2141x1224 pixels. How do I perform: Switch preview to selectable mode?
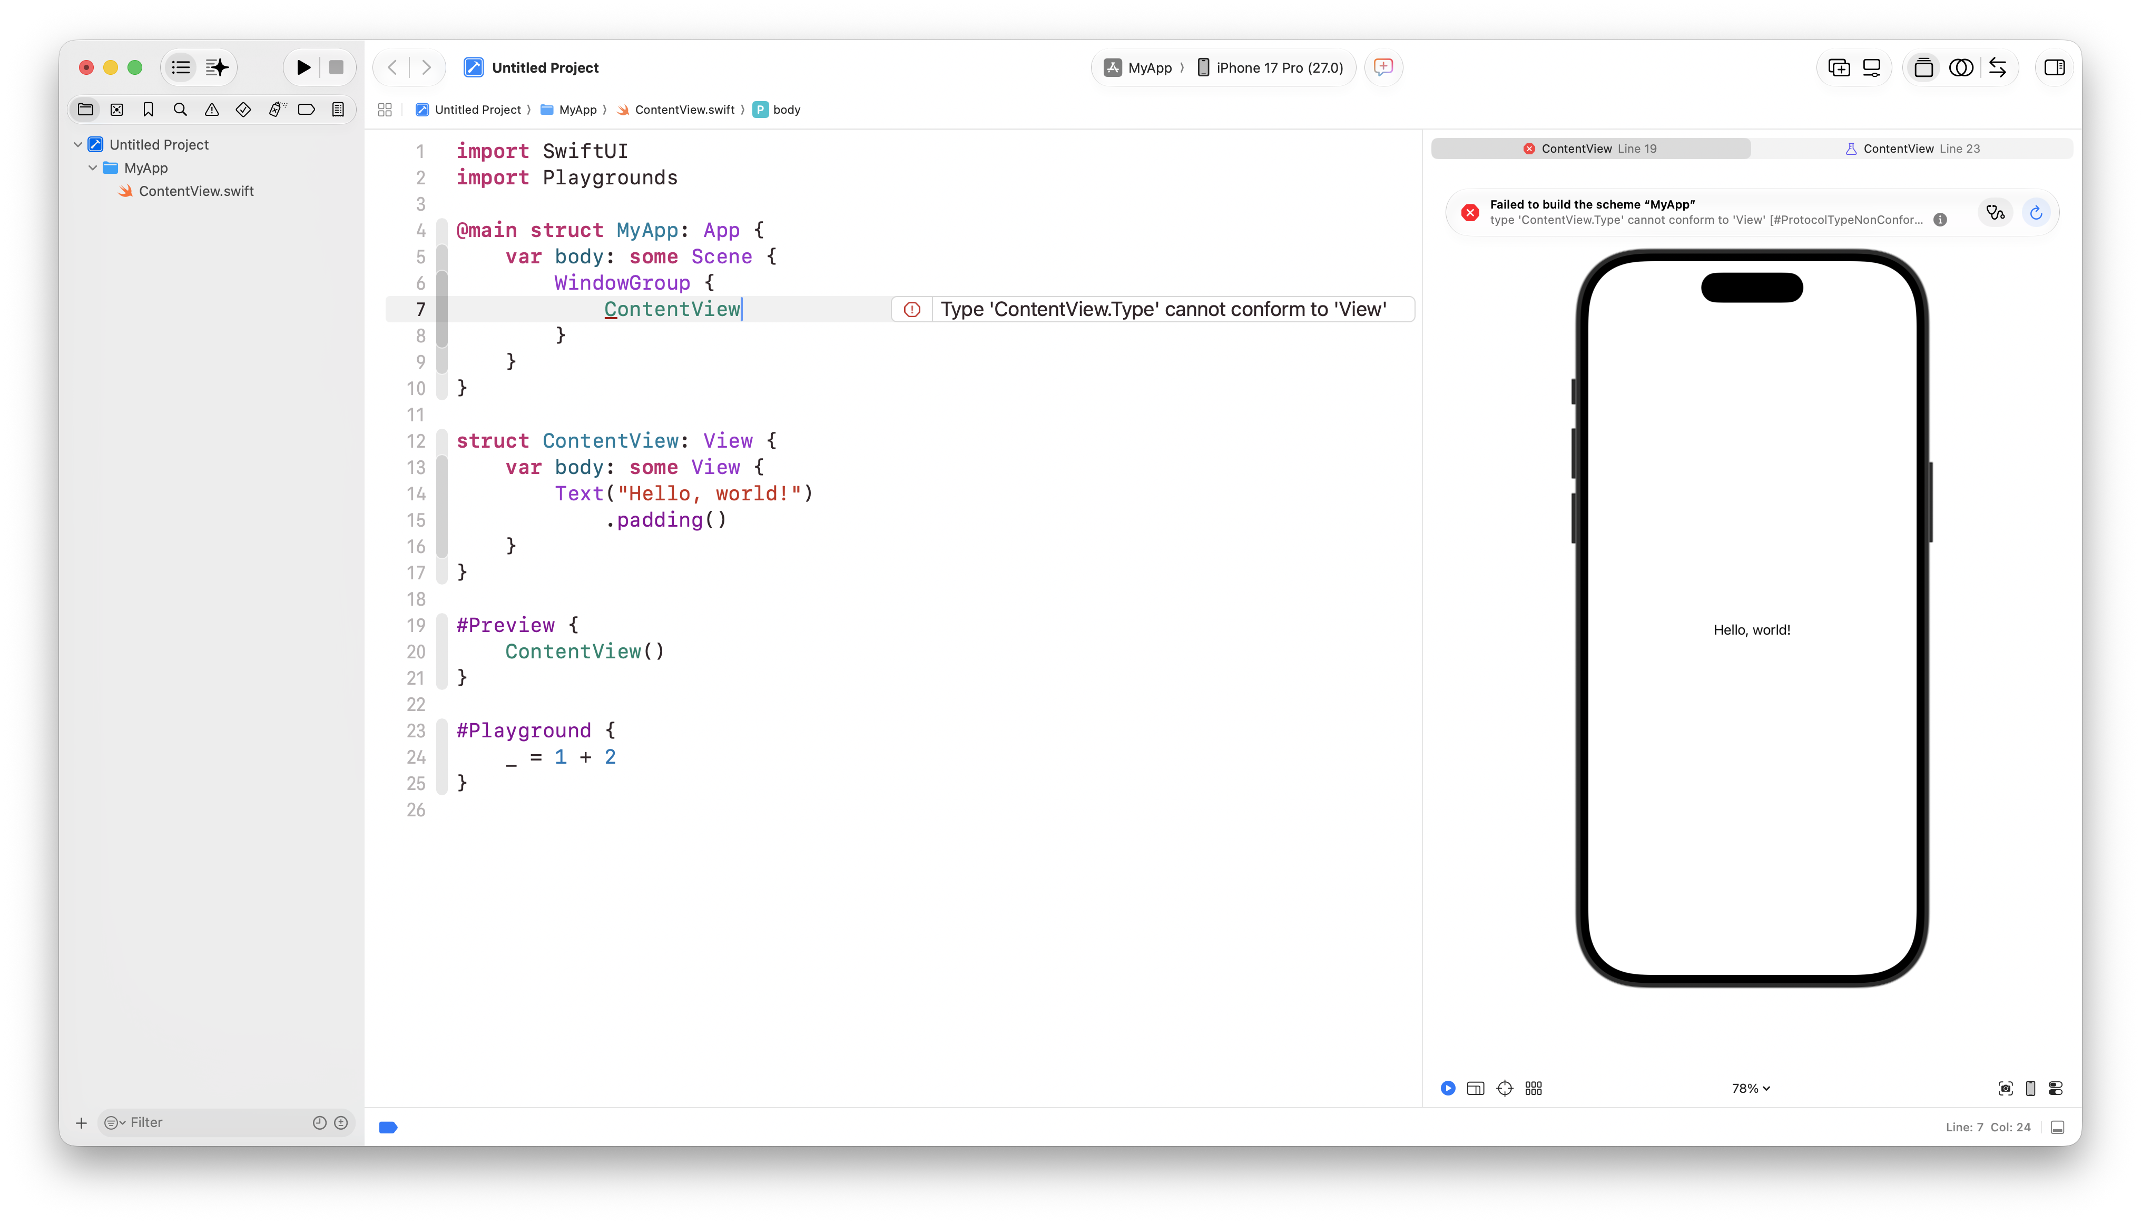1476,1088
